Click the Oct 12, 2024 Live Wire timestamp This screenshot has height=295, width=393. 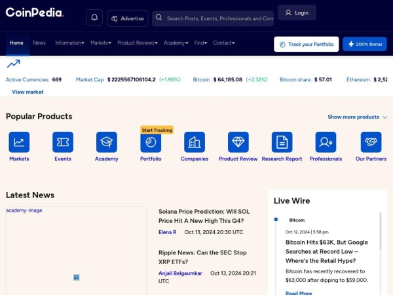coord(307,232)
